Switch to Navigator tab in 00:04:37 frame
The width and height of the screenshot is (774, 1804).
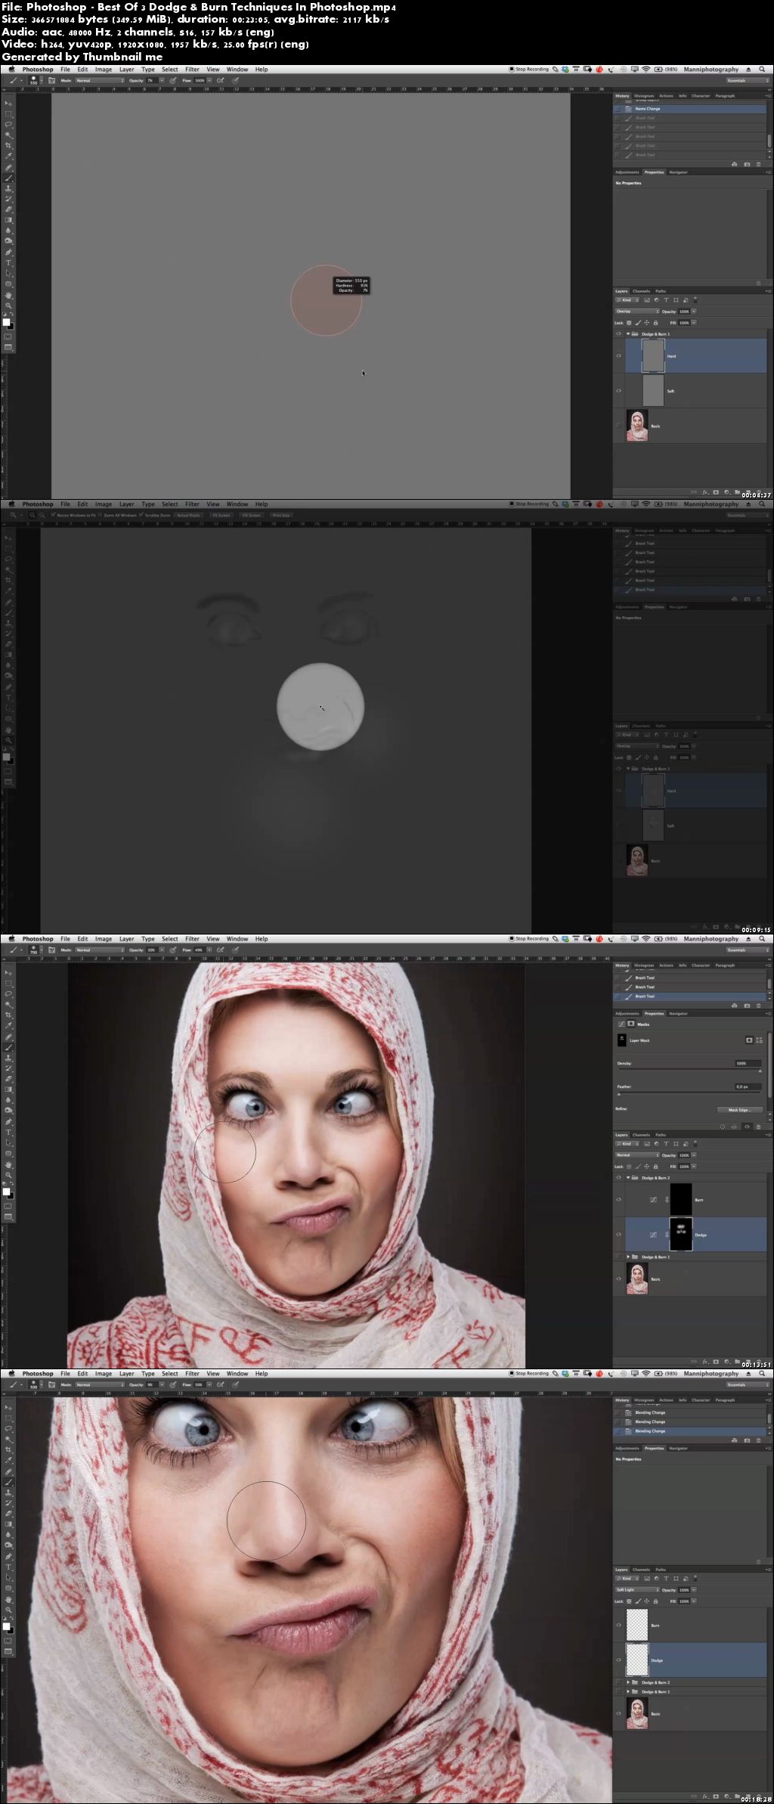678,172
